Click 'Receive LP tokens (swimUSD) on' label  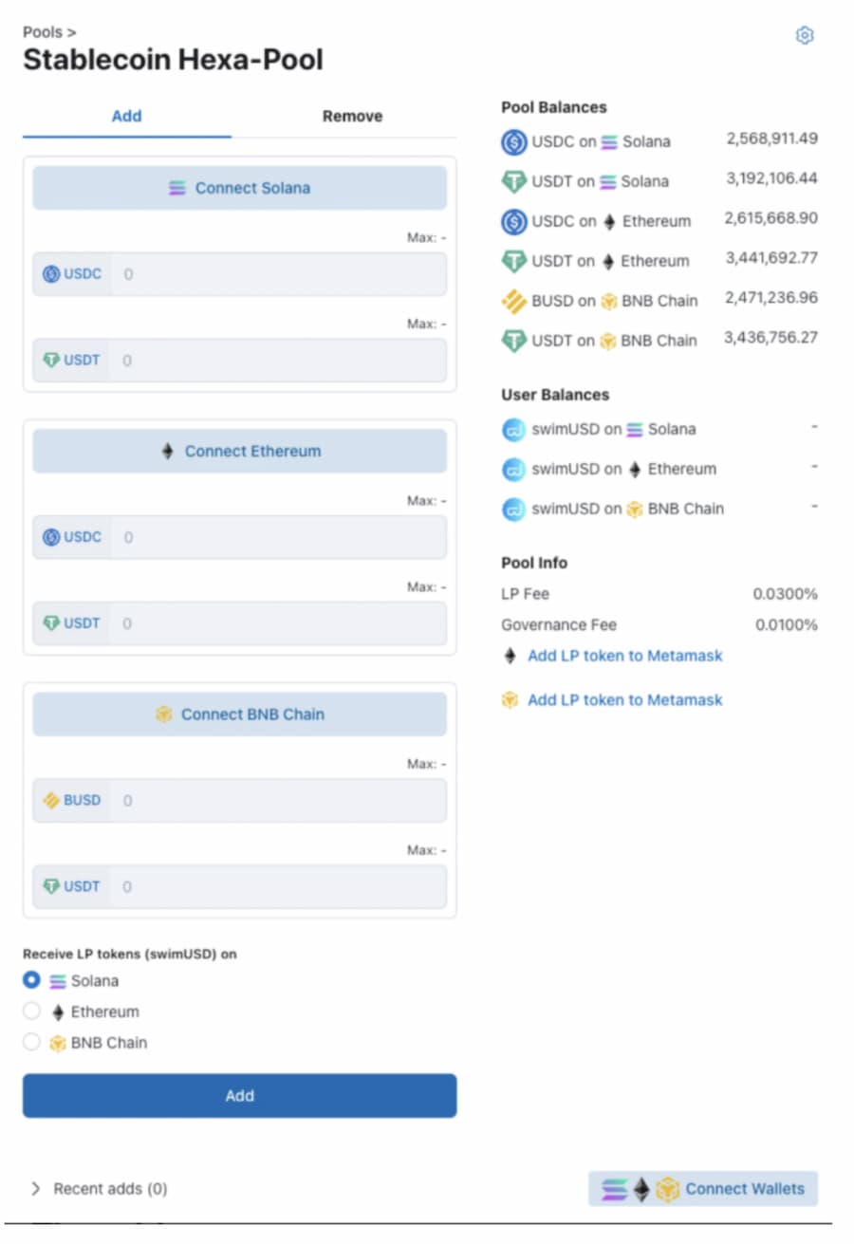point(130,955)
